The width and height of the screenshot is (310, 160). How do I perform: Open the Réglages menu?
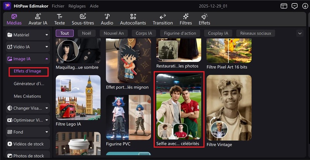[77, 6]
